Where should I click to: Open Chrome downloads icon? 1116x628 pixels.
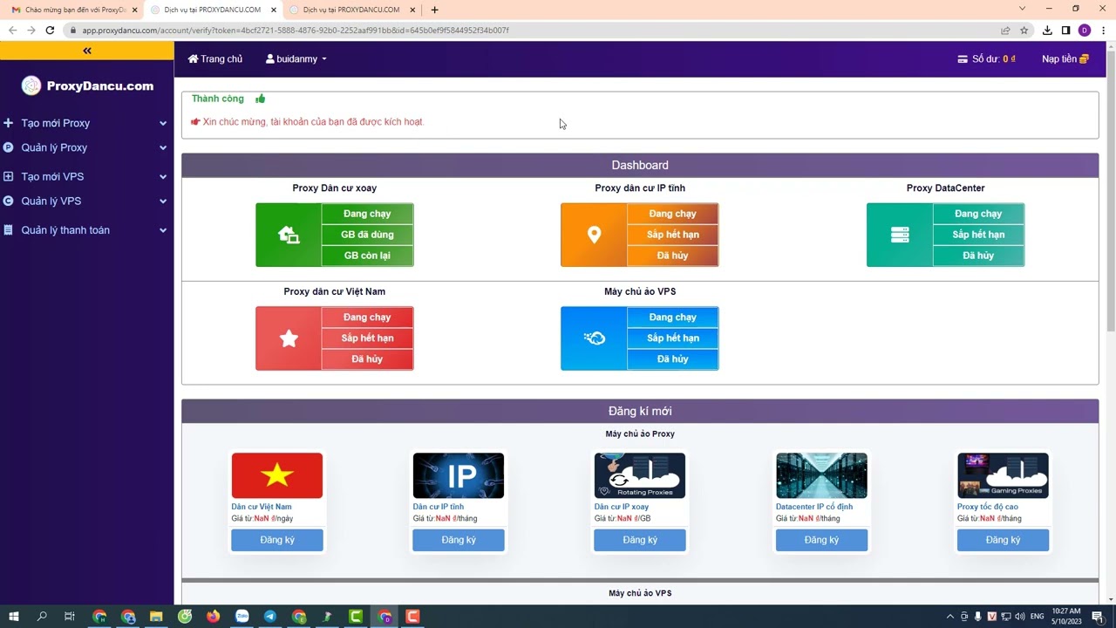tap(1047, 30)
